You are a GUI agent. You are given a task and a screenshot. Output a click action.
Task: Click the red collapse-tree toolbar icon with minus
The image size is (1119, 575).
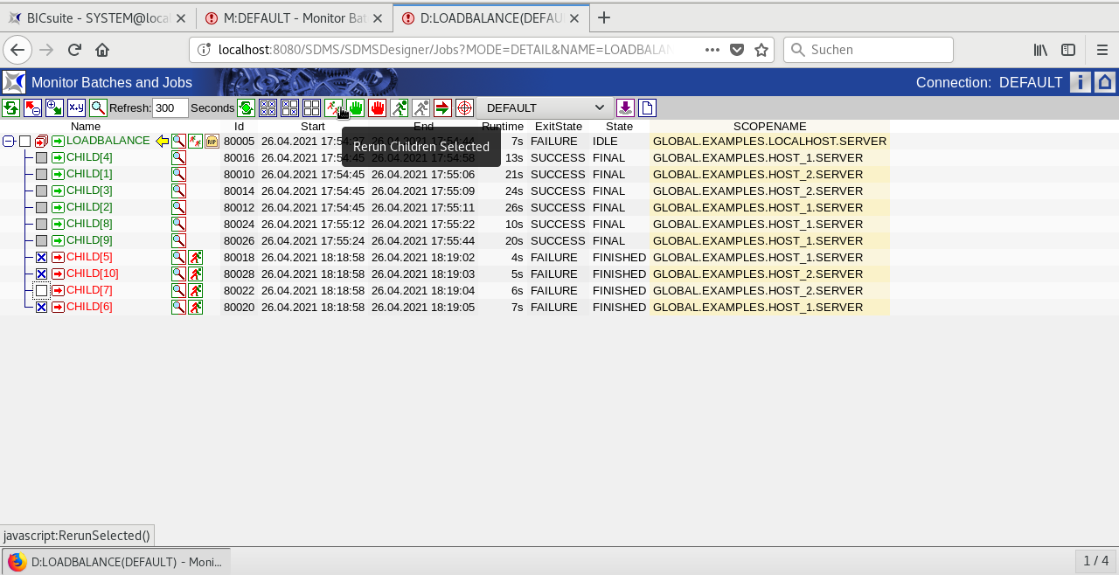pyautogui.click(x=32, y=107)
